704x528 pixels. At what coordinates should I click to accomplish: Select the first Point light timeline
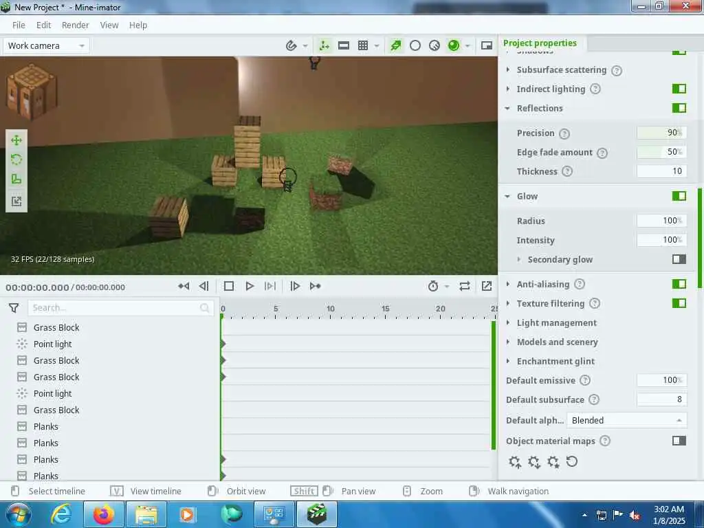pyautogui.click(x=52, y=344)
